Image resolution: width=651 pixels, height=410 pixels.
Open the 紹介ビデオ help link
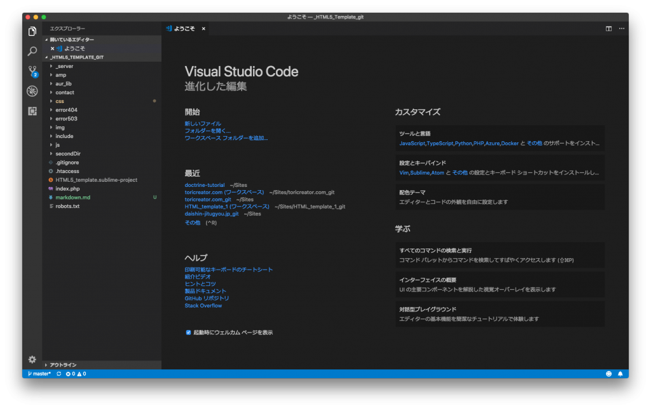198,277
